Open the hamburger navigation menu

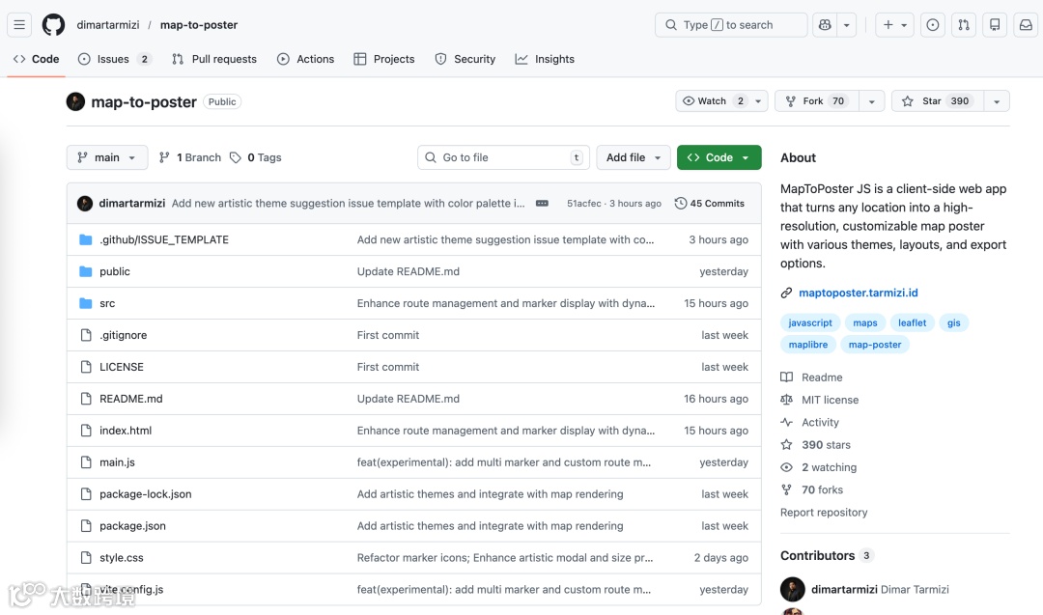[19, 24]
